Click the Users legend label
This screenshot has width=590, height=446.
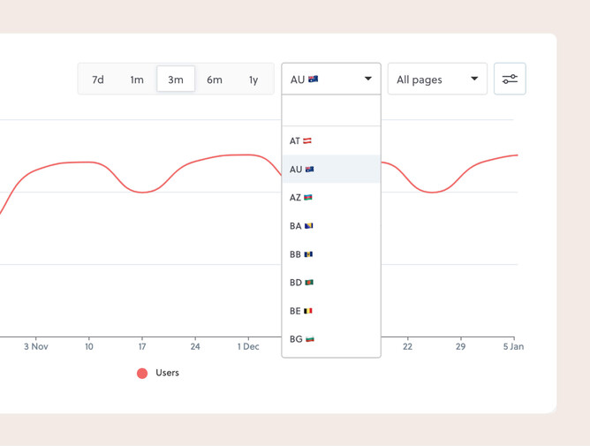tap(167, 373)
